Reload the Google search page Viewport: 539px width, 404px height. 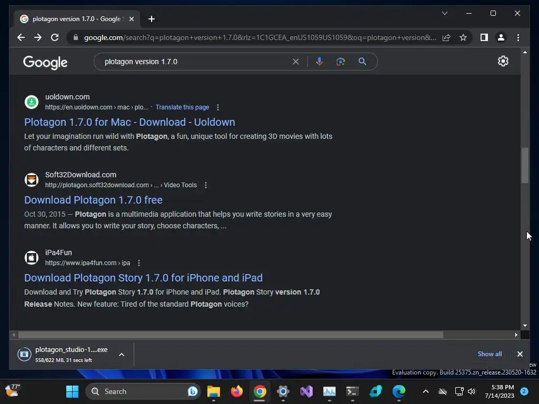55,37
